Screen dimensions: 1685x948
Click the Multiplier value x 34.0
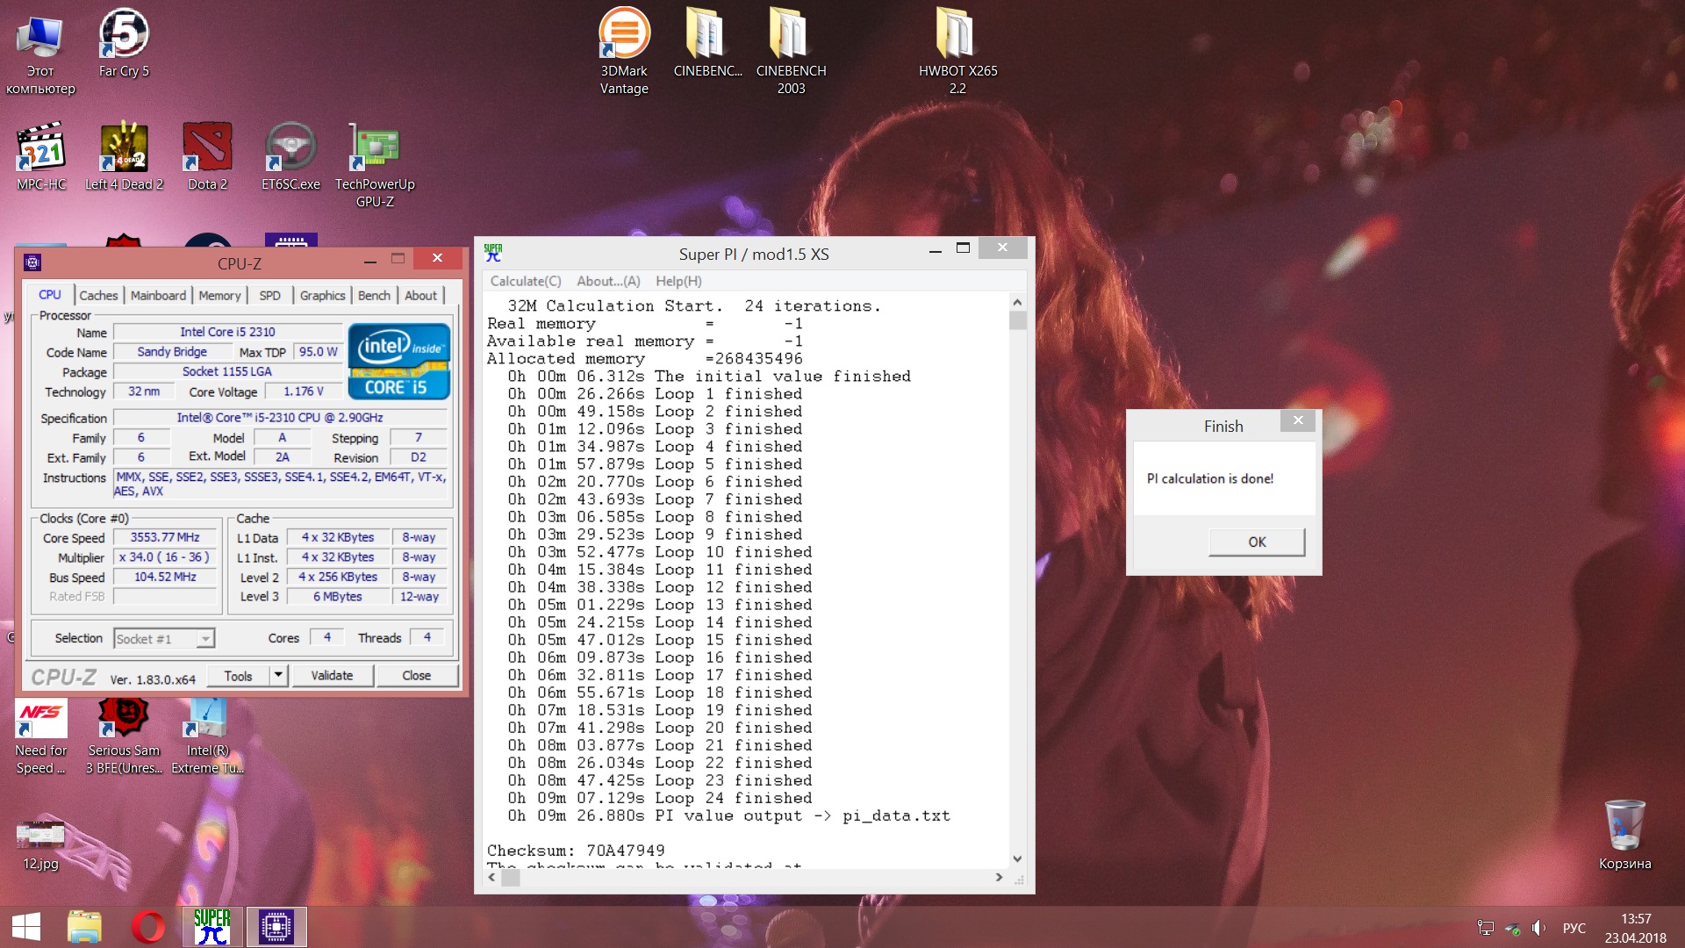165,557
